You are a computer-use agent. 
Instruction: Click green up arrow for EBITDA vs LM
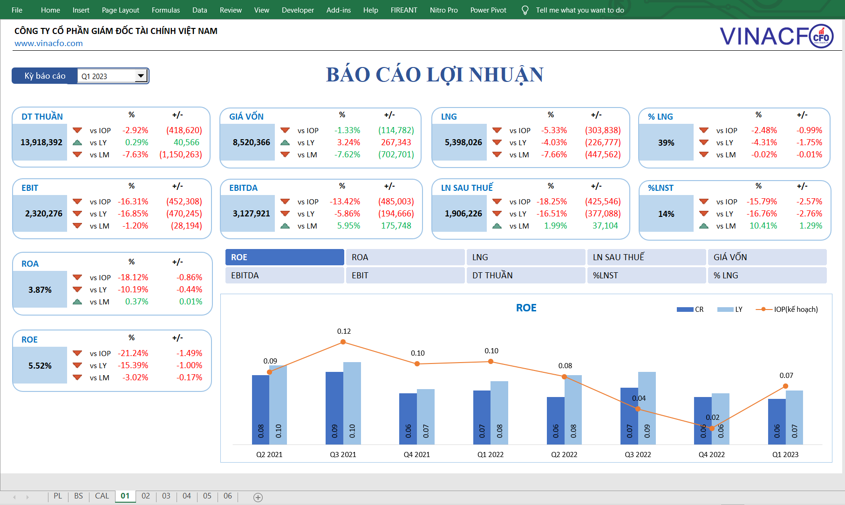coord(285,226)
